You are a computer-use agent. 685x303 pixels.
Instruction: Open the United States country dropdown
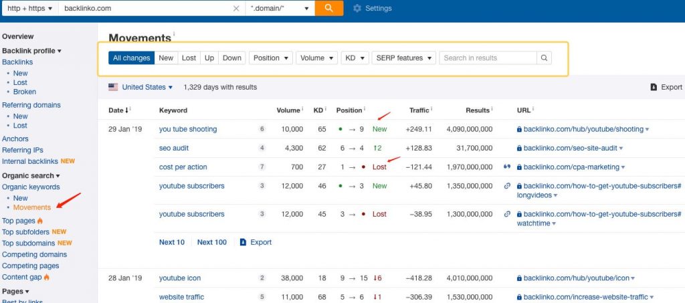pos(147,88)
